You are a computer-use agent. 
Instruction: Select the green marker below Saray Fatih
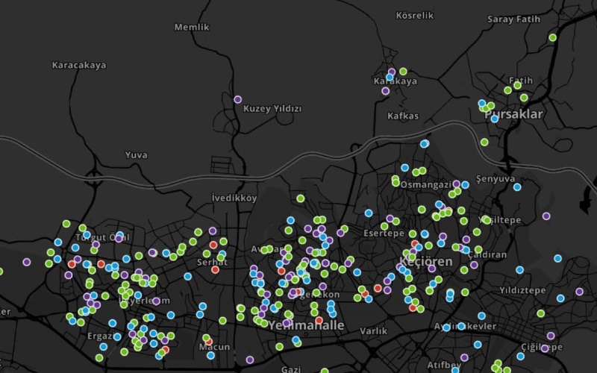click(552, 37)
